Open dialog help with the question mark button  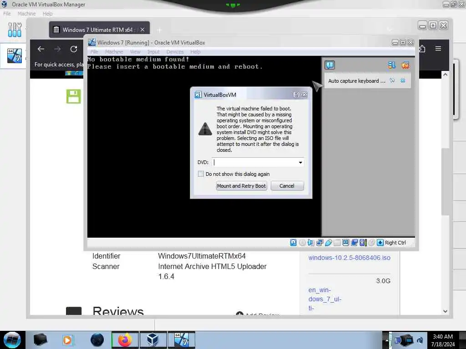[x=296, y=95]
